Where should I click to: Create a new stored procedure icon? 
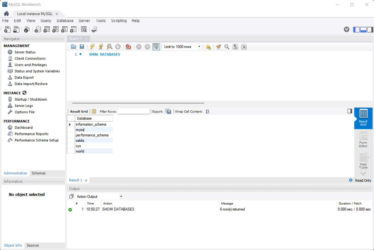click(64, 29)
